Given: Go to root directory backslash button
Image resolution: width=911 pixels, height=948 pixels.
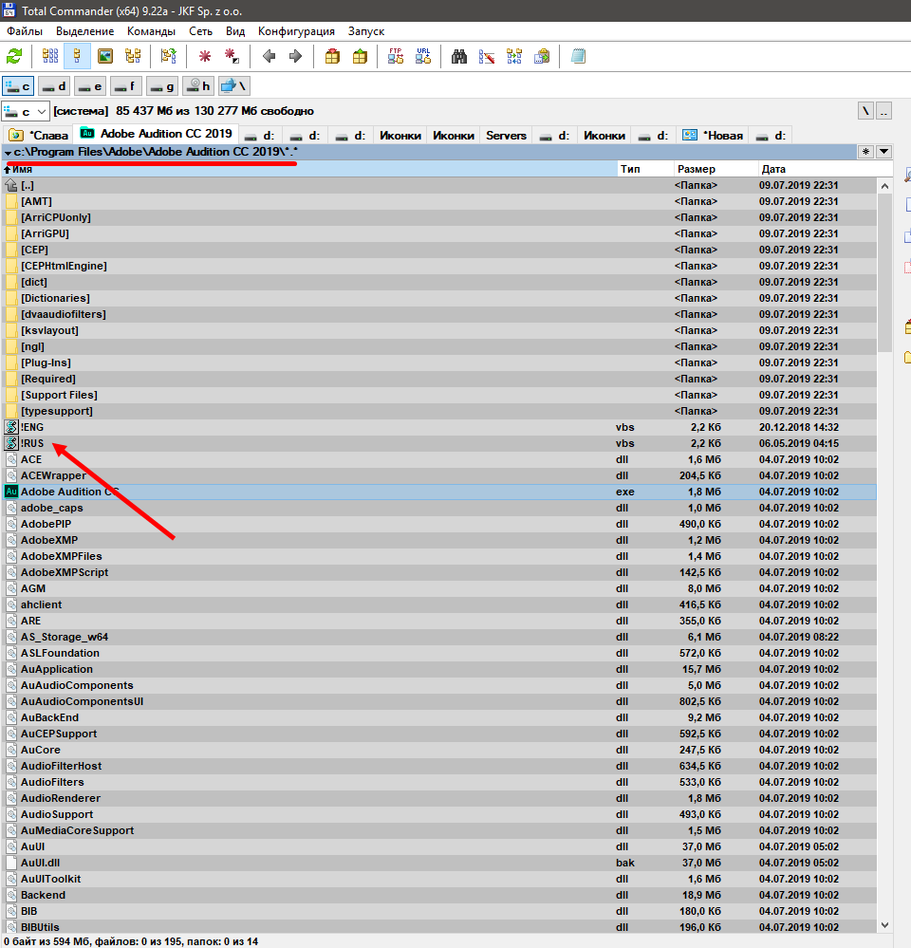Looking at the screenshot, I should coord(865,111).
